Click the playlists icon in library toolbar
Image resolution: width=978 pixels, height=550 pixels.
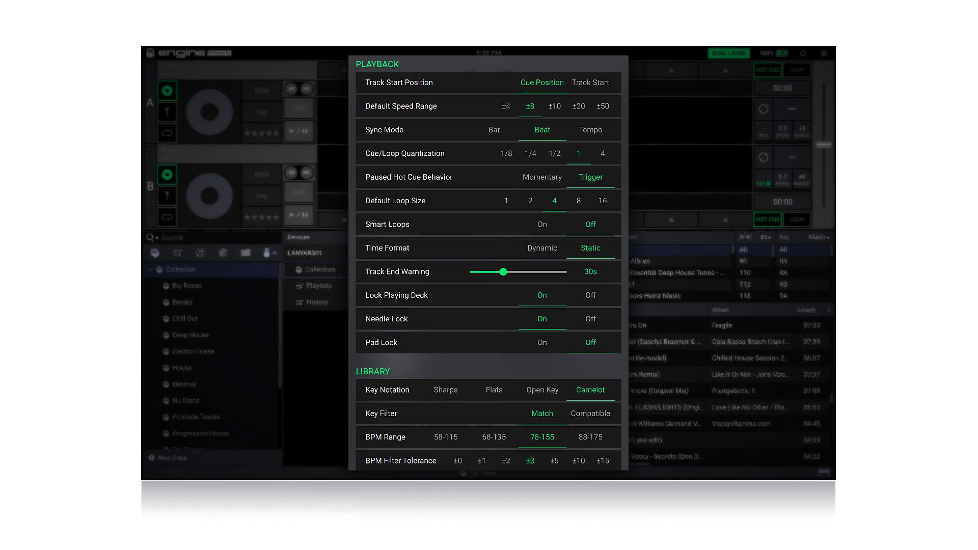(x=177, y=253)
